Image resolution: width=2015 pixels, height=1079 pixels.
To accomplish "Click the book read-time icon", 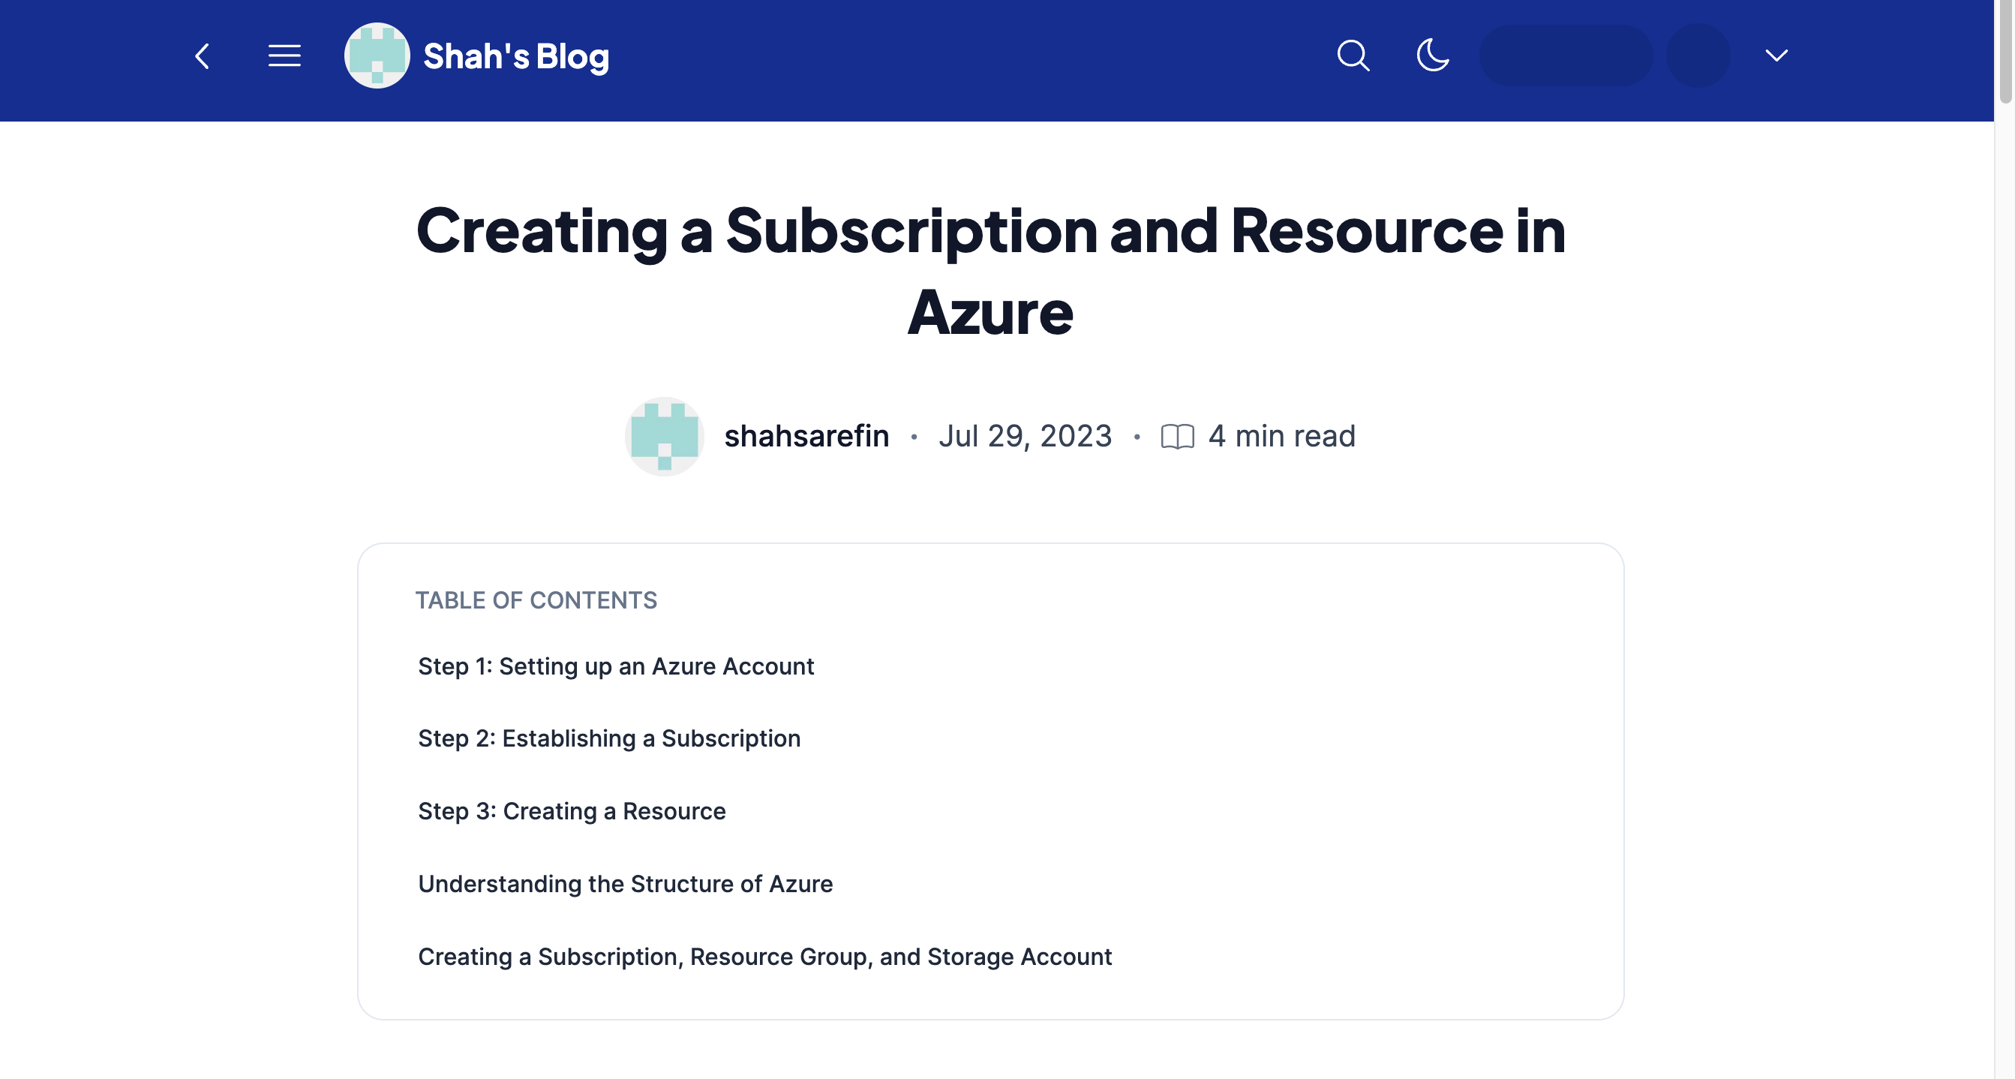I will [x=1177, y=437].
